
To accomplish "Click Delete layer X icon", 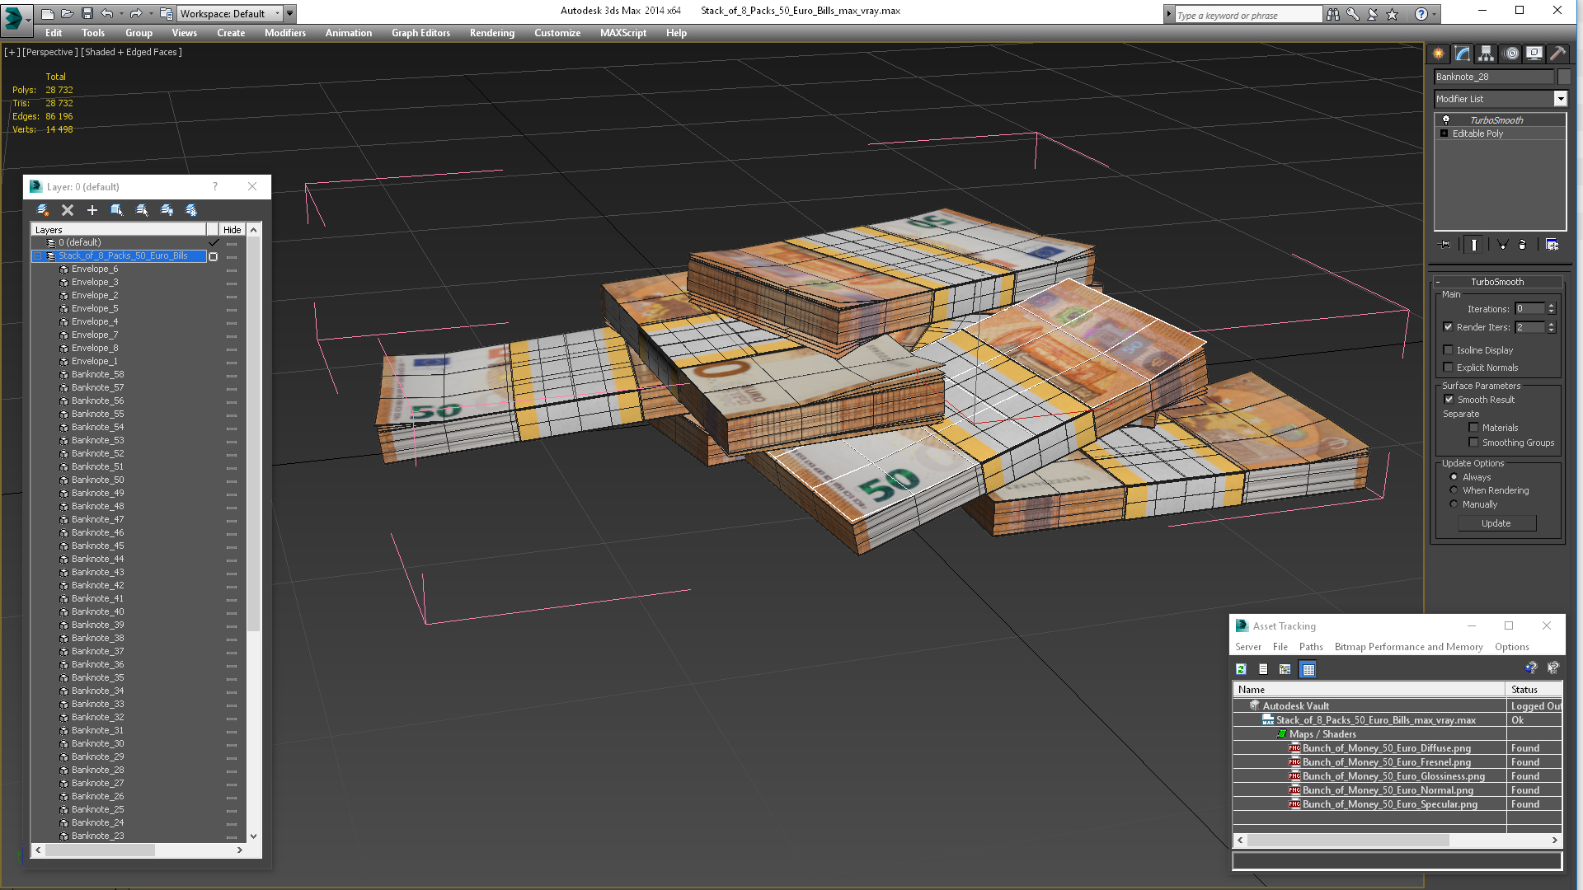I will 68,210.
